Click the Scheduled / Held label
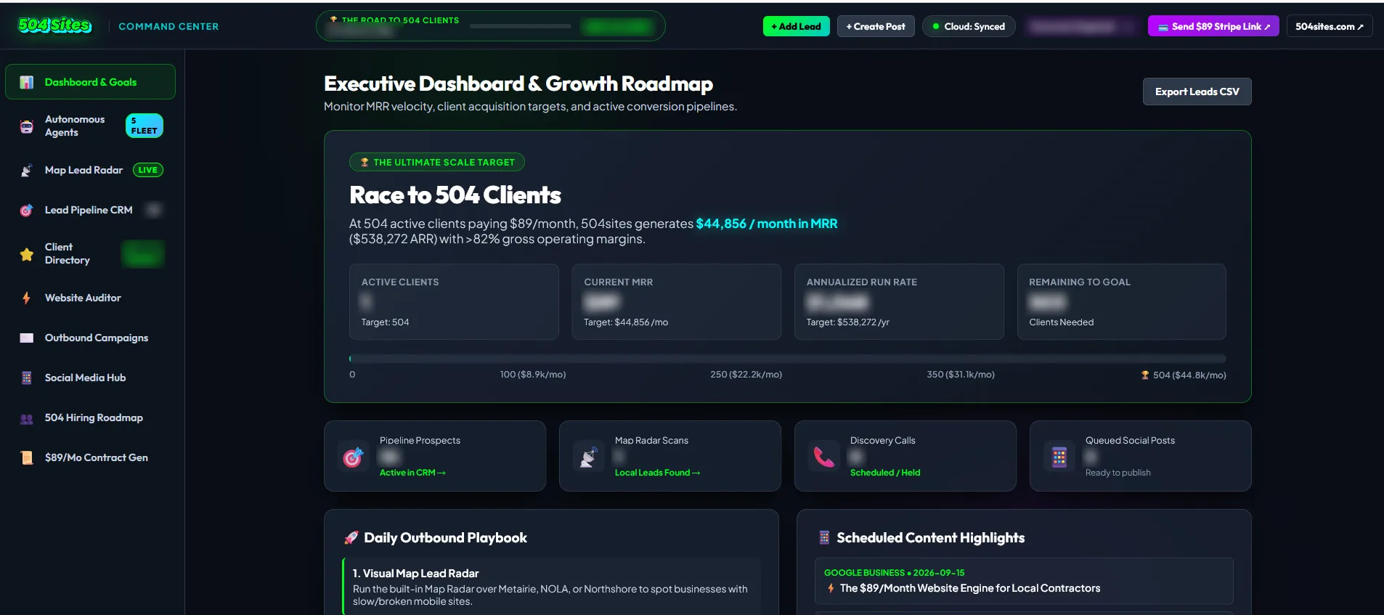1384x615 pixels. (885, 473)
